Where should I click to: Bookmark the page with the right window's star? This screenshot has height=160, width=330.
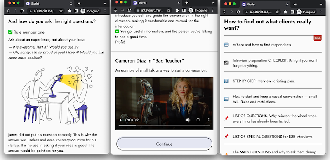coord(277,12)
